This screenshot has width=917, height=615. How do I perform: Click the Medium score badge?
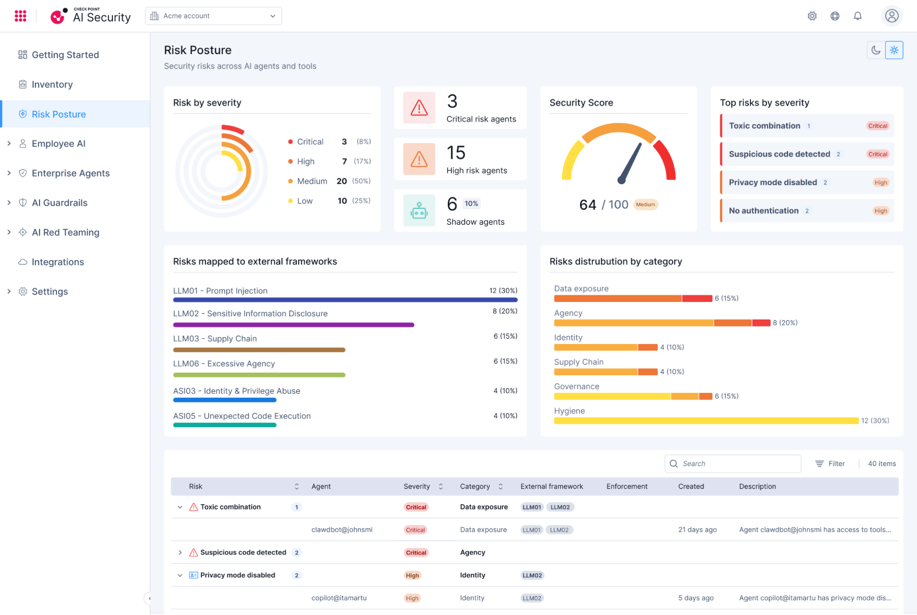coord(645,204)
